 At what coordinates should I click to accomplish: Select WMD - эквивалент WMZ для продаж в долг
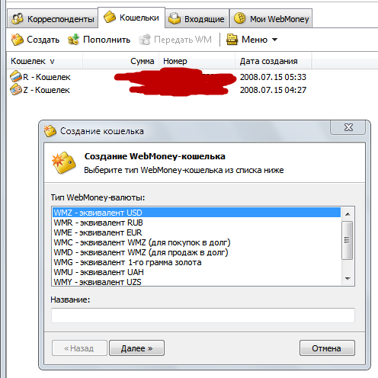point(197,252)
